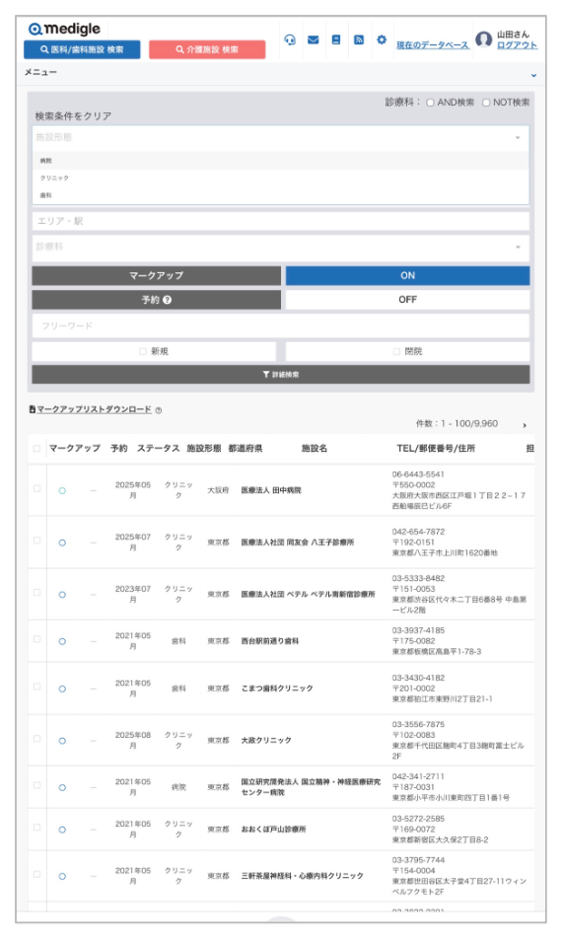Click phone number 03-3937-4185
The width and height of the screenshot is (562, 941).
pyautogui.click(x=419, y=630)
